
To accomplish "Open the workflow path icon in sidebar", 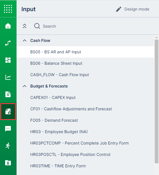I will point(8,43).
